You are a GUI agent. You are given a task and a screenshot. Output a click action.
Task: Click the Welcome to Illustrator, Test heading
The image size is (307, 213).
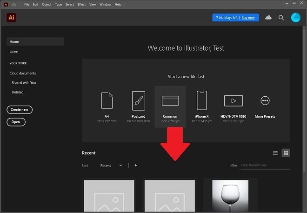[186, 48]
